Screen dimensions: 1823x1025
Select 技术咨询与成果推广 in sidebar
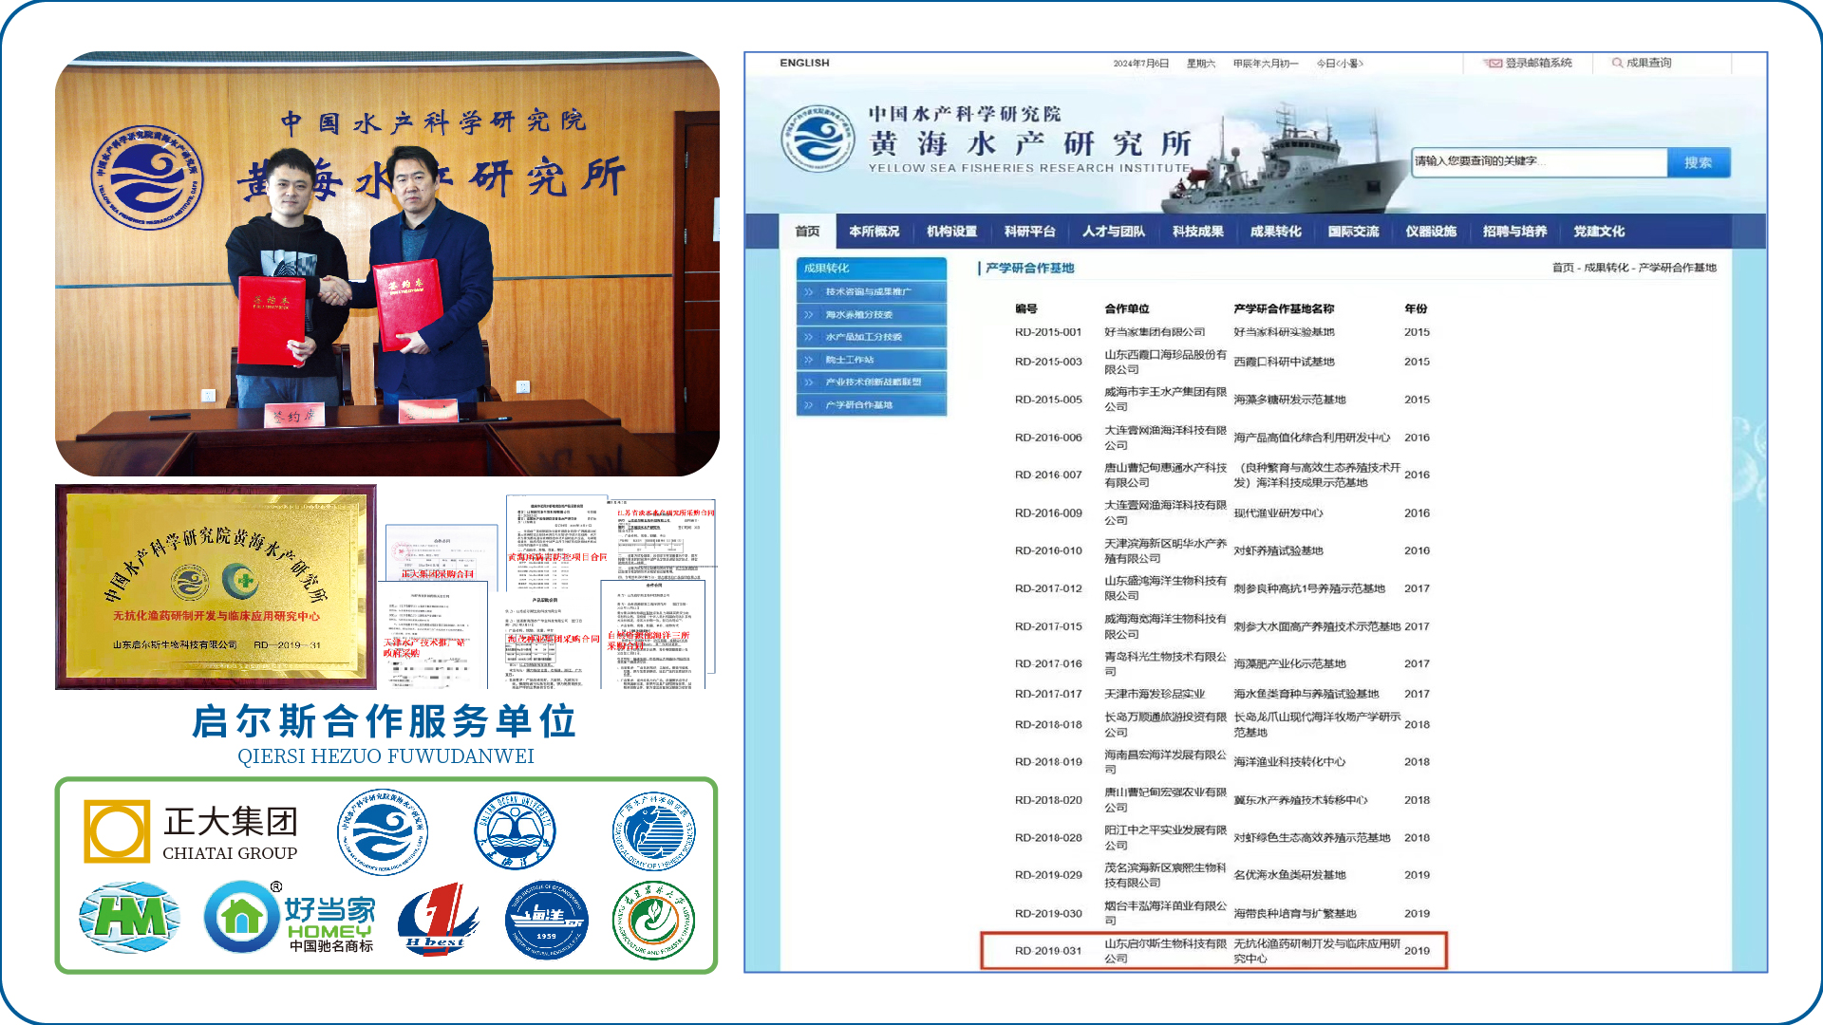pyautogui.click(x=872, y=292)
